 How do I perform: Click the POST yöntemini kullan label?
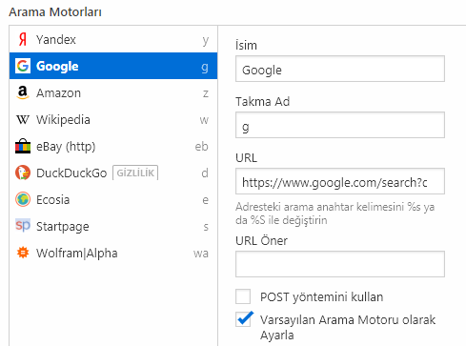[321, 297]
